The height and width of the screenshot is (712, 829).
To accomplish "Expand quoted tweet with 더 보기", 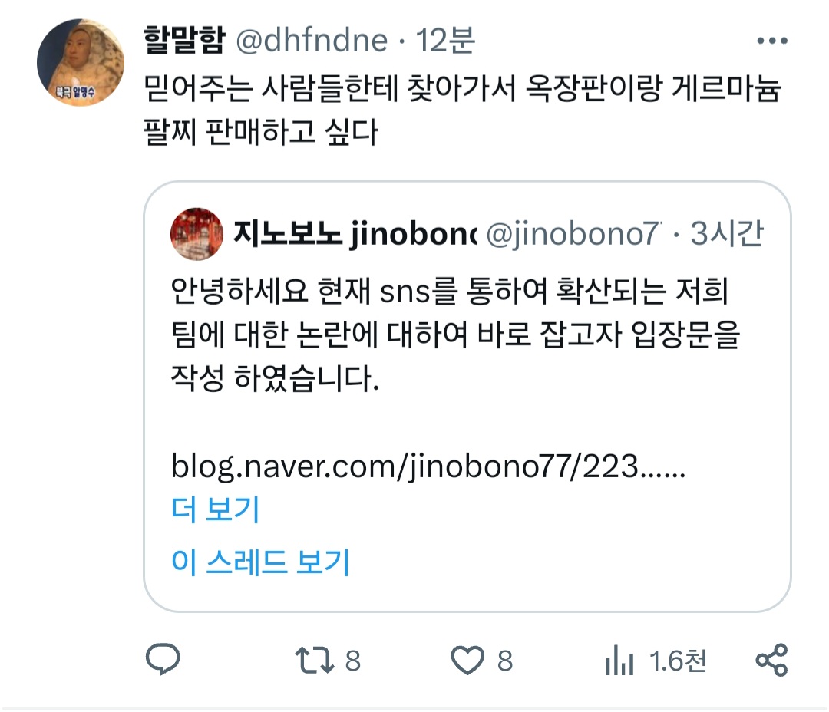I will pyautogui.click(x=215, y=509).
